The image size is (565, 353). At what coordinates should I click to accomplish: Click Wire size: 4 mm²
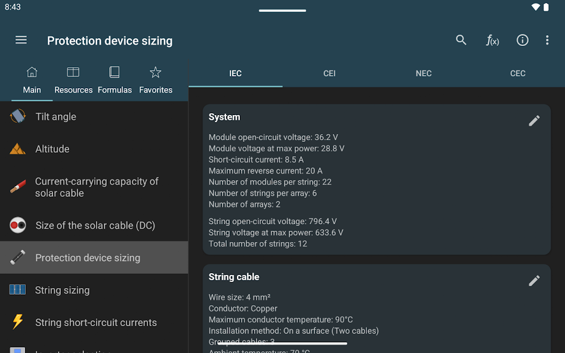click(x=240, y=297)
